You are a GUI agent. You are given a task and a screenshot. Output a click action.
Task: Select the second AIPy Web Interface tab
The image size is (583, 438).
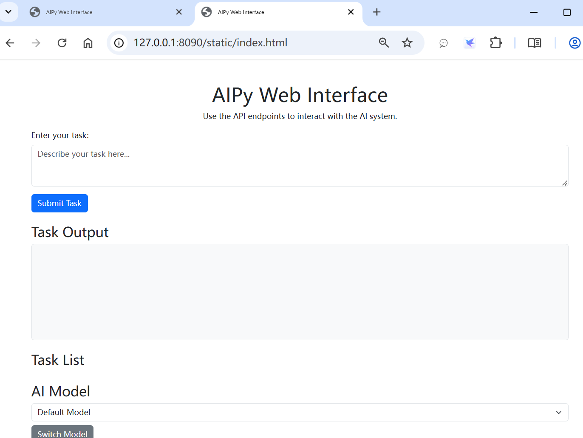[x=278, y=12]
